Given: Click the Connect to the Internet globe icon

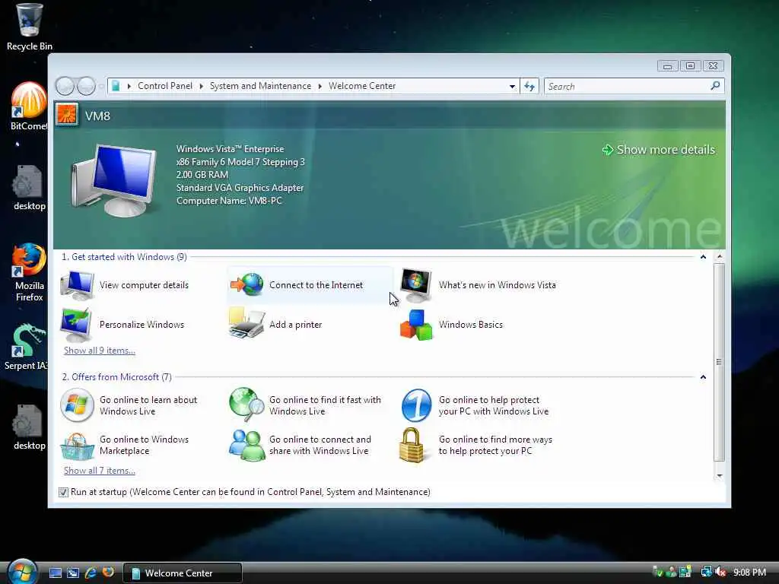Looking at the screenshot, I should (247, 284).
